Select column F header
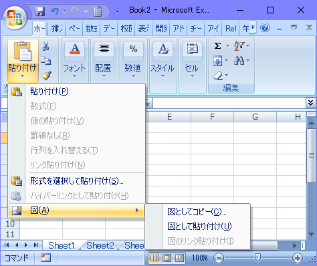Image resolution: width=317 pixels, height=266 pixels. tap(212, 116)
